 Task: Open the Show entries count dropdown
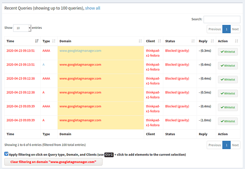click(x=22, y=28)
